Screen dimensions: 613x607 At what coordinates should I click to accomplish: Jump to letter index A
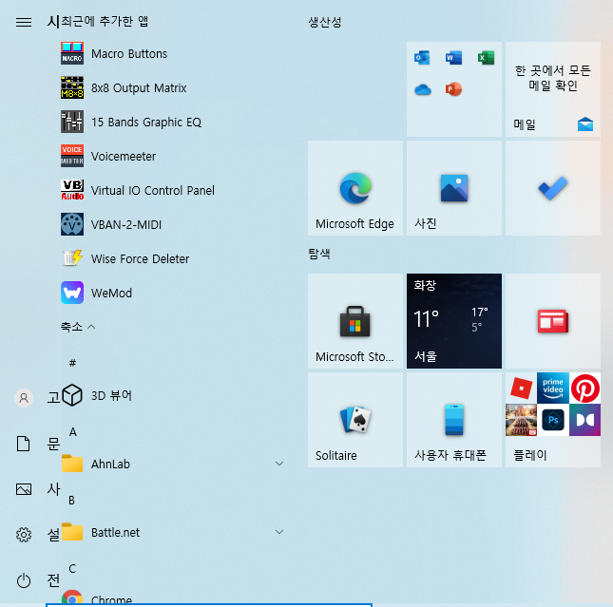(x=73, y=432)
